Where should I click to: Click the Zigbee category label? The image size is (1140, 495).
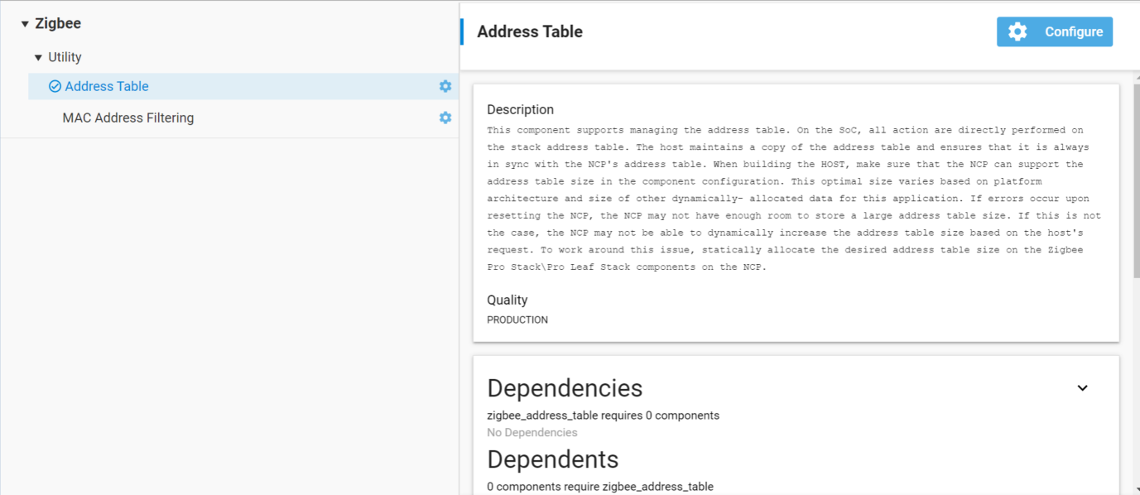(x=58, y=24)
